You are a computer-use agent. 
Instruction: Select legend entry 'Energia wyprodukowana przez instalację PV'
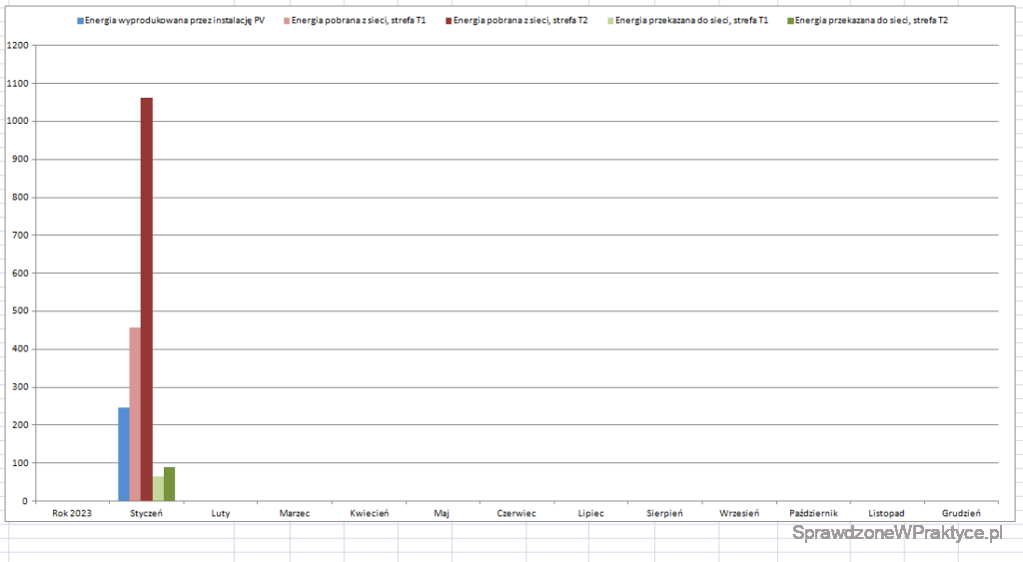[x=174, y=20]
